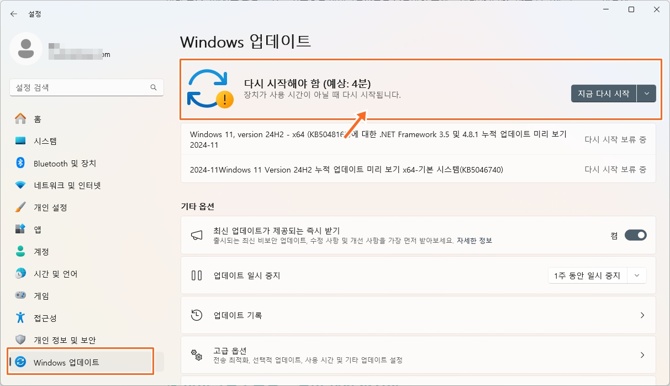The image size is (670, 386).
Task: Click the Windows 업데이트 page heading
Action: [x=246, y=41]
